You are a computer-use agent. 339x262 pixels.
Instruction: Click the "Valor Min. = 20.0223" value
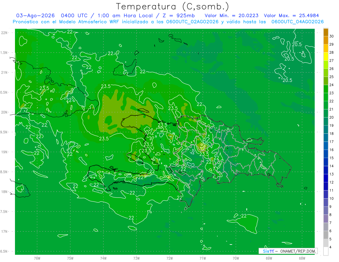tap(231, 16)
